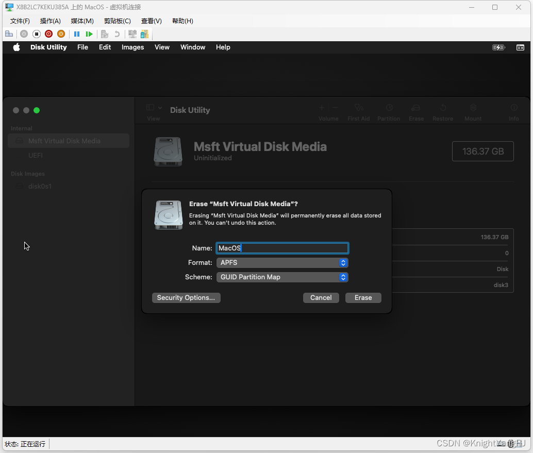Screen dimensions: 533x453
Task: Confirm with the Erase button
Action: [x=363, y=298]
